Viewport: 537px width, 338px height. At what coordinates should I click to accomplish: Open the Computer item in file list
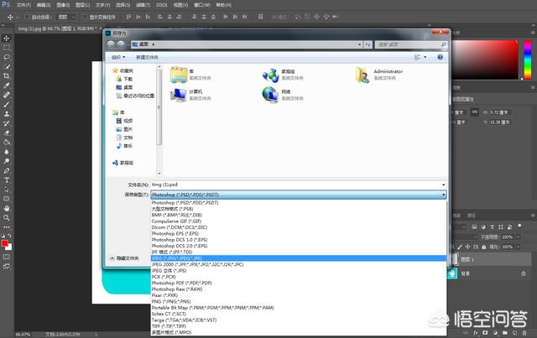(x=190, y=95)
